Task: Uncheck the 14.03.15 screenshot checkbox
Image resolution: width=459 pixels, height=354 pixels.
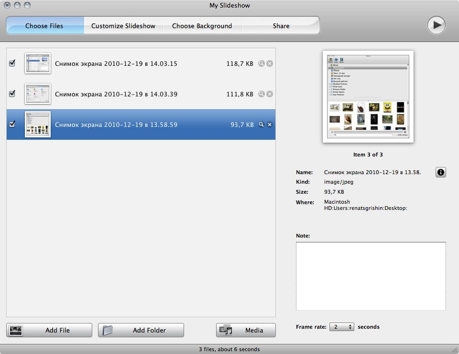Action: pyautogui.click(x=12, y=63)
